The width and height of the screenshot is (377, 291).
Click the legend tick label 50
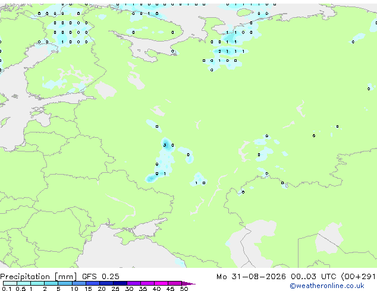(x=184, y=289)
